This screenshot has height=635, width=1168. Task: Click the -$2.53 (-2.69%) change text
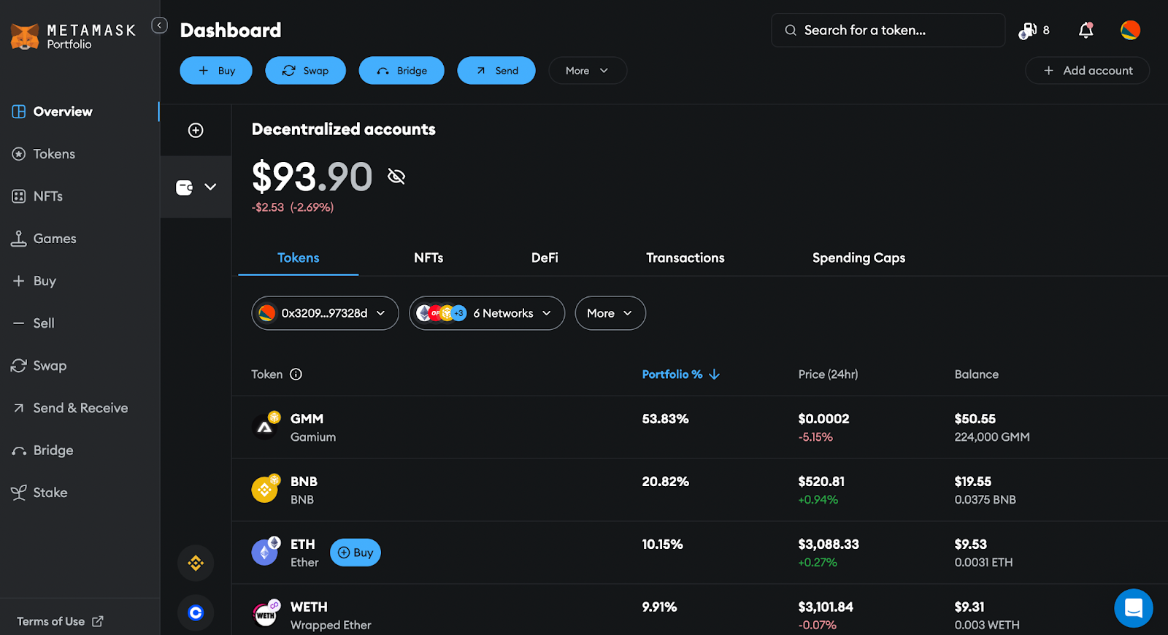tap(293, 207)
